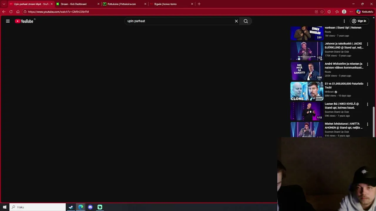The image size is (376, 211).
Task: Open the browser profile avatar
Action: (344, 12)
